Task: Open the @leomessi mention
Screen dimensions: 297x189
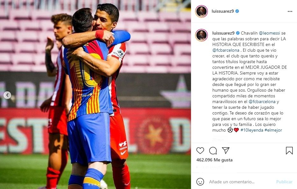Action: [269, 33]
